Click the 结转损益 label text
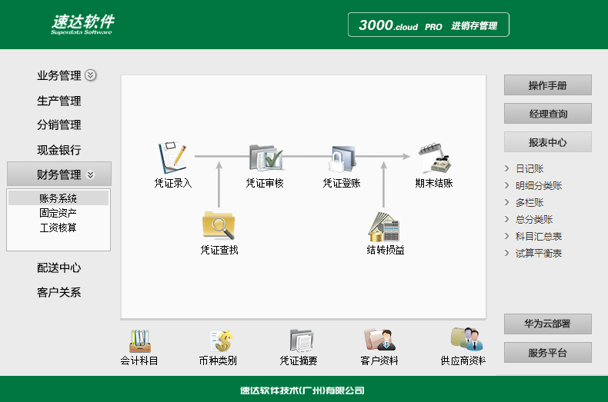 point(386,250)
